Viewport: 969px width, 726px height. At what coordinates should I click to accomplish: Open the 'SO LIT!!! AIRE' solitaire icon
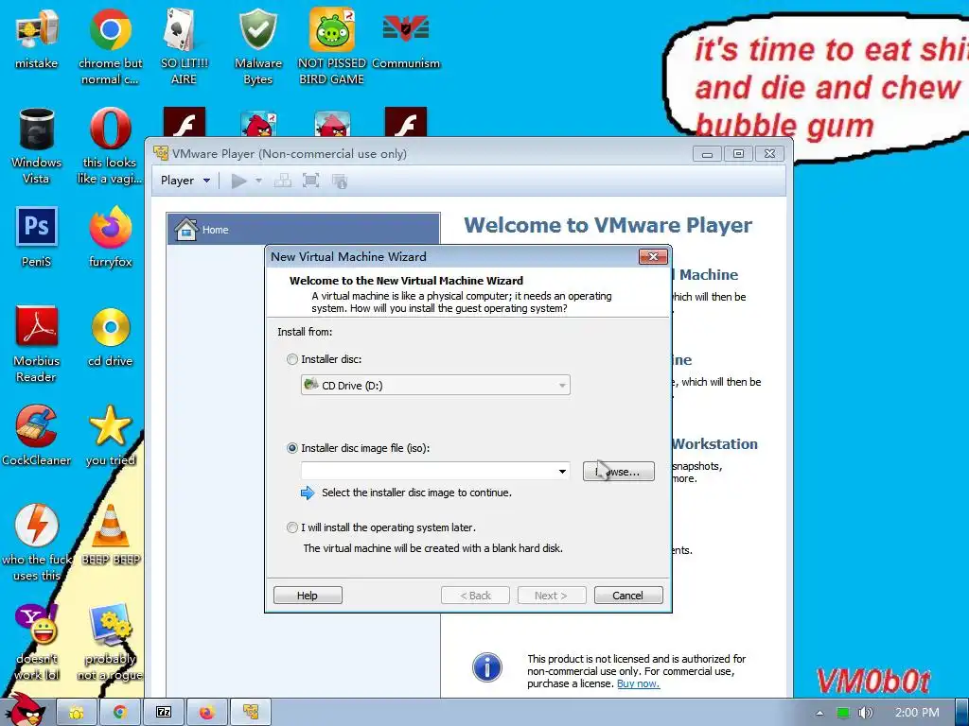[x=185, y=46]
